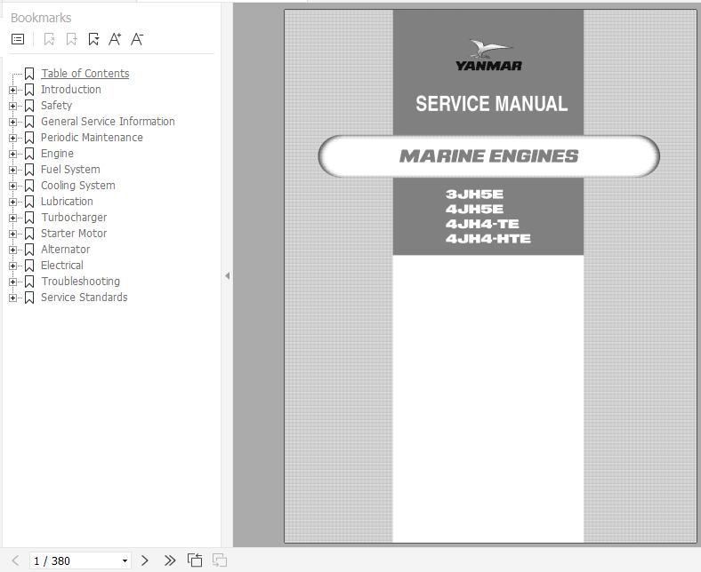
Task: Jump to the last page arrow
Action: (169, 560)
